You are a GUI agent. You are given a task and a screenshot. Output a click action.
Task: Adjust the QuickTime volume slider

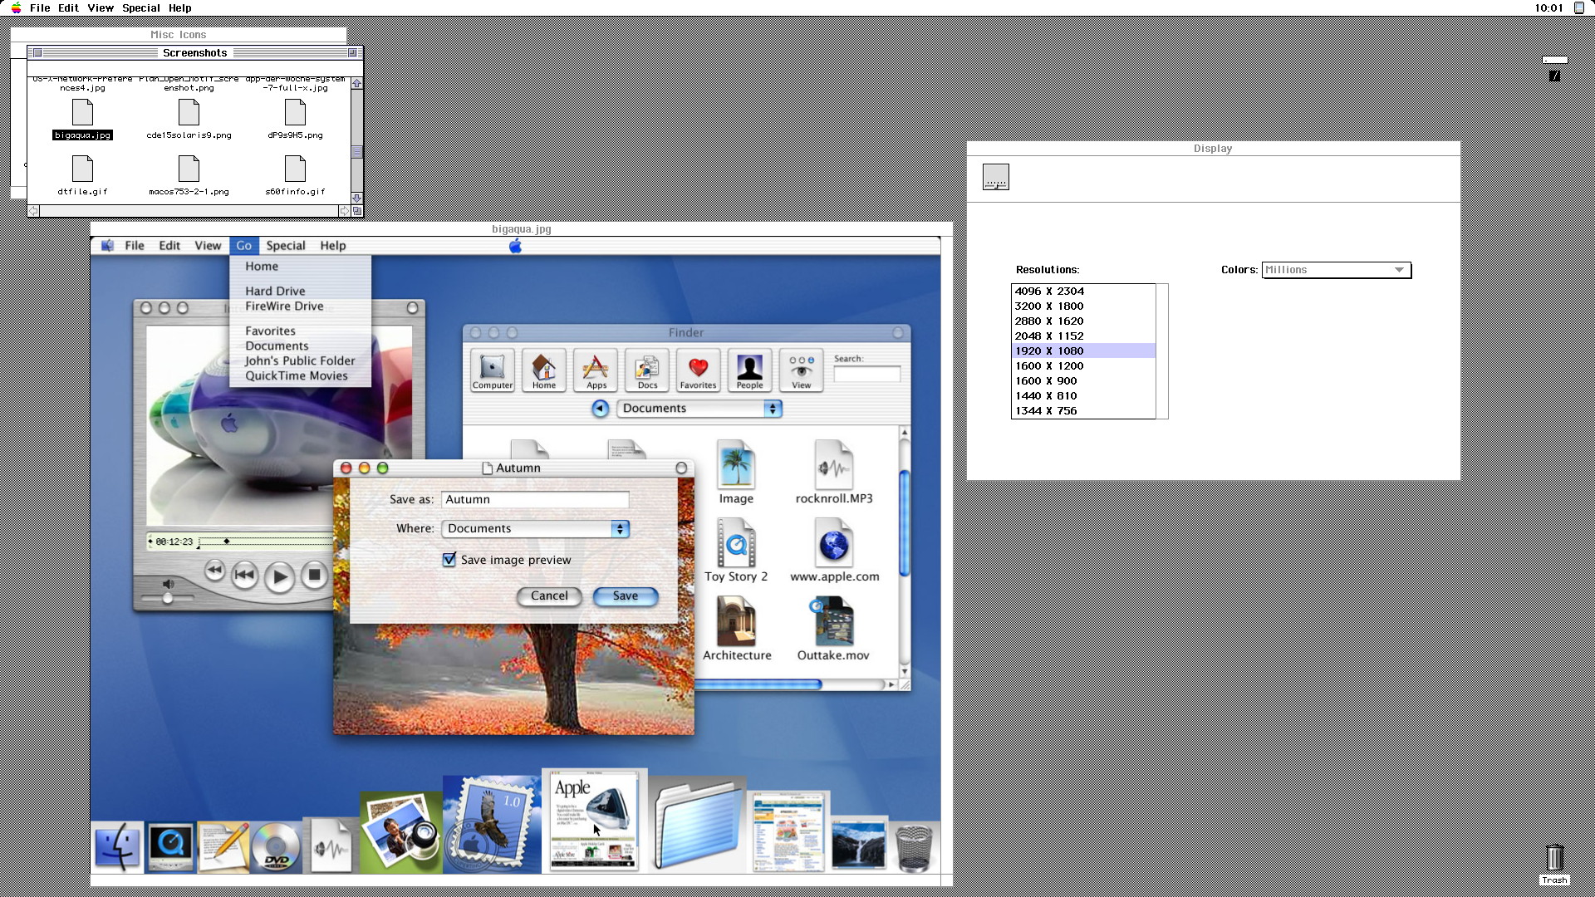168,598
